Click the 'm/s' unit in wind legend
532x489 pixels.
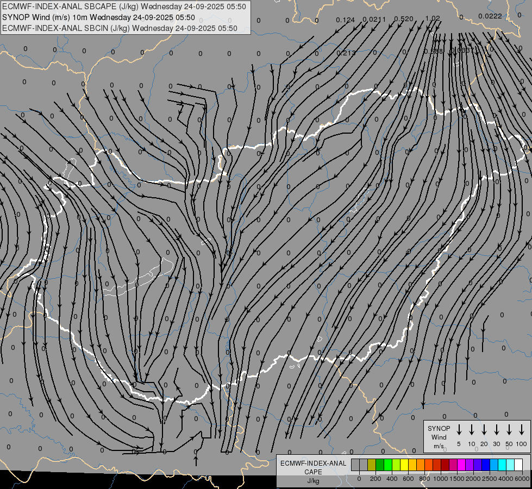pyautogui.click(x=439, y=446)
